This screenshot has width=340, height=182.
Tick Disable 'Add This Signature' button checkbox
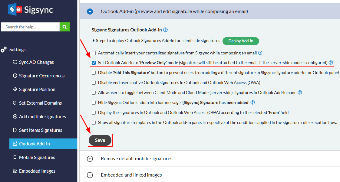click(94, 73)
